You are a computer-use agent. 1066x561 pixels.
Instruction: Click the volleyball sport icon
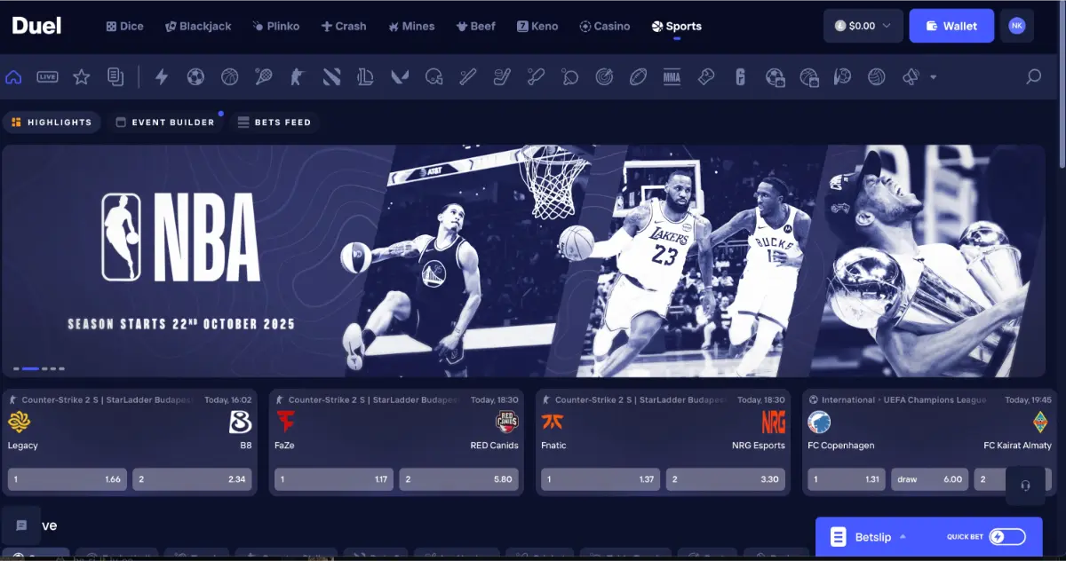click(877, 77)
